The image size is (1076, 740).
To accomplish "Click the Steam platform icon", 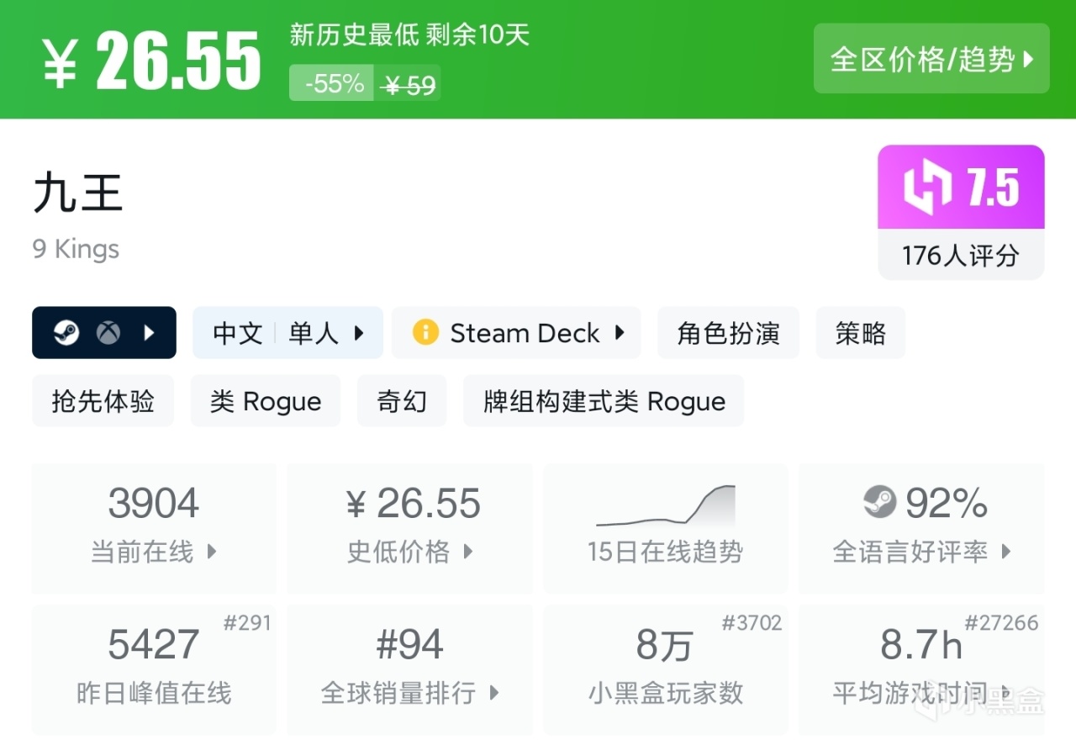I will coord(66,333).
